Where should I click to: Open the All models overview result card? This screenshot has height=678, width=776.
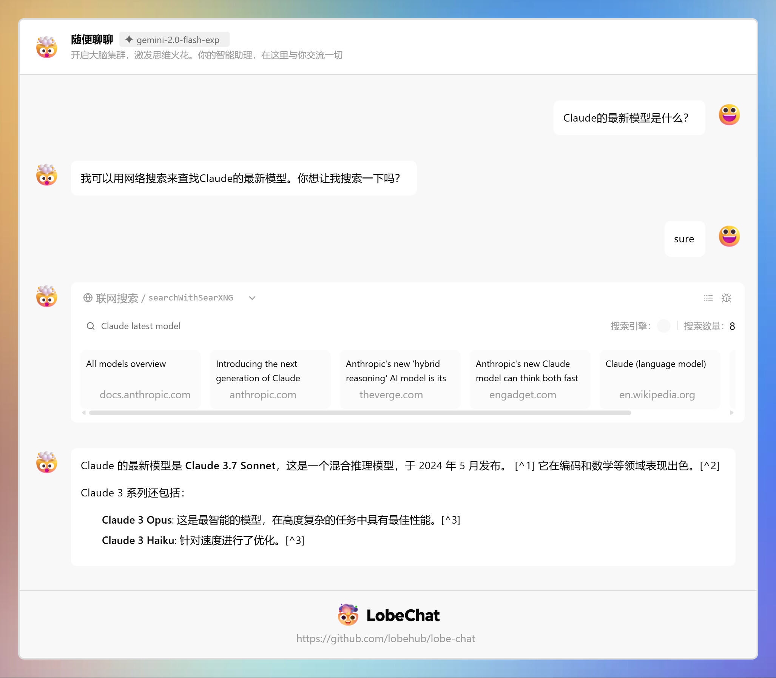click(140, 379)
